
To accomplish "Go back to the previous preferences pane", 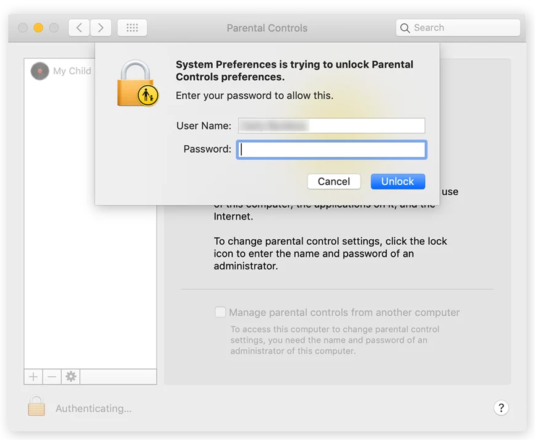I will pyautogui.click(x=79, y=28).
